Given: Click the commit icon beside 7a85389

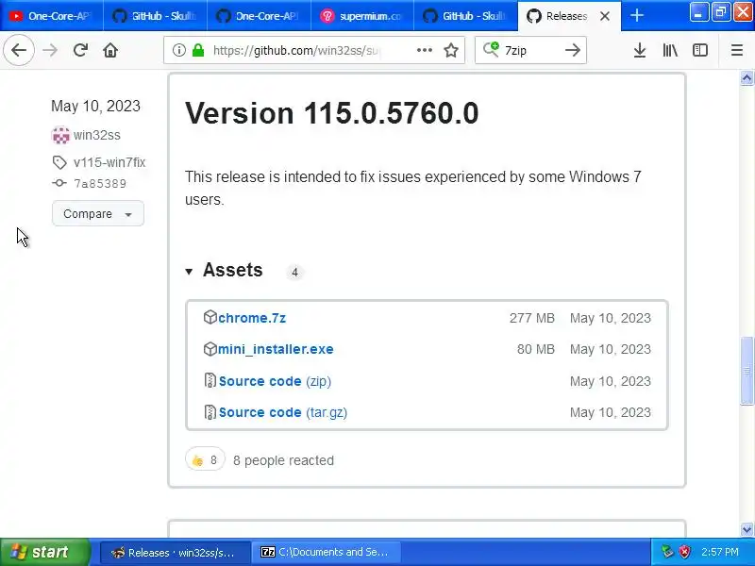Looking at the screenshot, I should 59,183.
